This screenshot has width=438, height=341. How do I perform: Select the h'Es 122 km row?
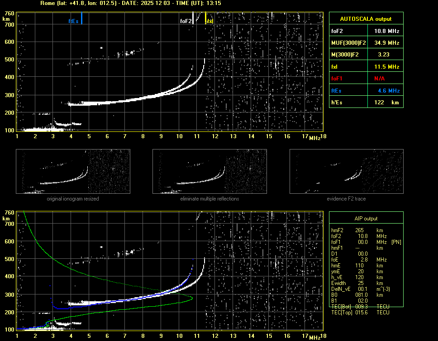pos(366,102)
